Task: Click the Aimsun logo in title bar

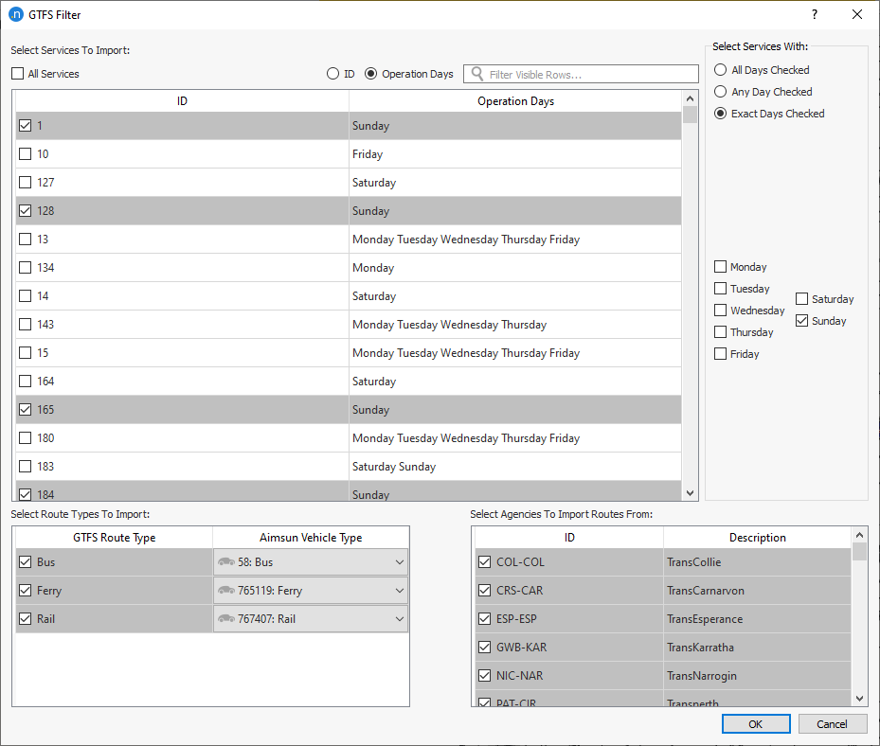Action: coord(15,14)
